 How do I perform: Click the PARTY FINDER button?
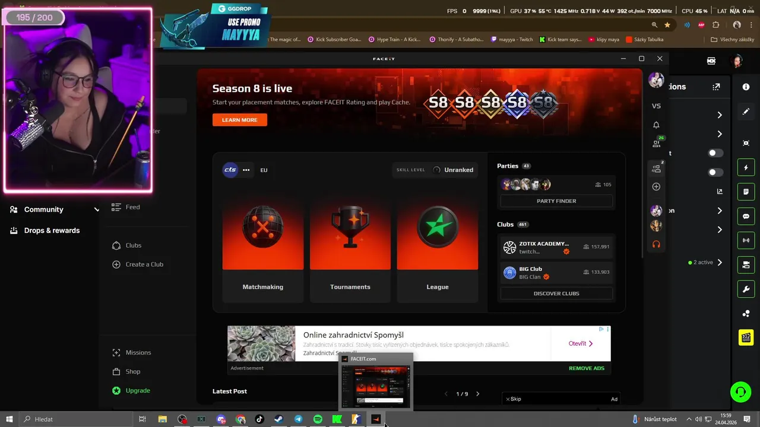click(x=556, y=201)
